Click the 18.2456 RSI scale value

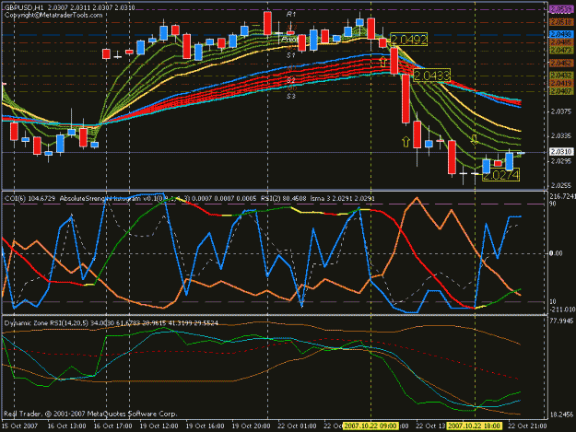click(x=561, y=414)
